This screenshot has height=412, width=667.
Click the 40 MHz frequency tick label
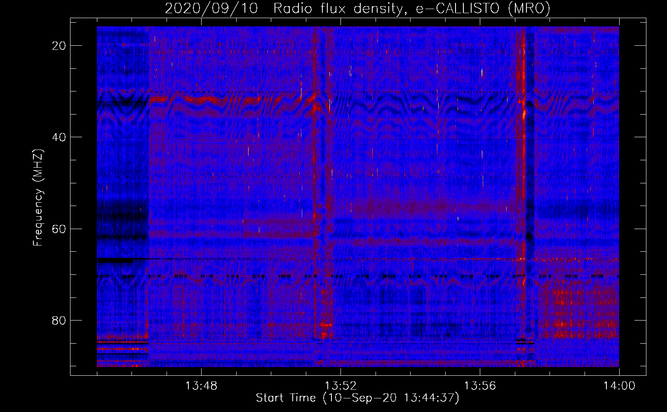tap(59, 137)
